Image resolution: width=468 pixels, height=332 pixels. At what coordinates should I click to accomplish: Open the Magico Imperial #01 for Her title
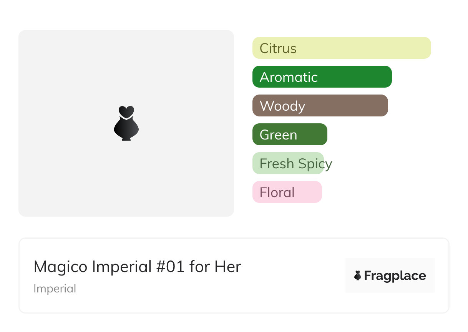tap(137, 267)
